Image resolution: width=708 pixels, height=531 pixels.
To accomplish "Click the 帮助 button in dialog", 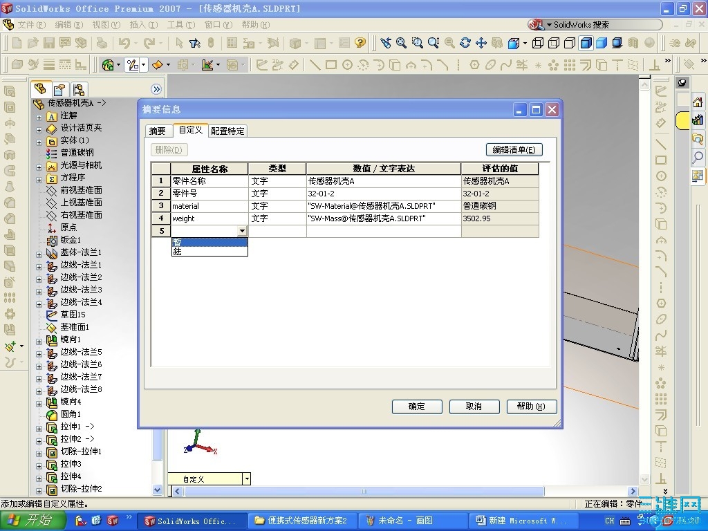I will [531, 407].
